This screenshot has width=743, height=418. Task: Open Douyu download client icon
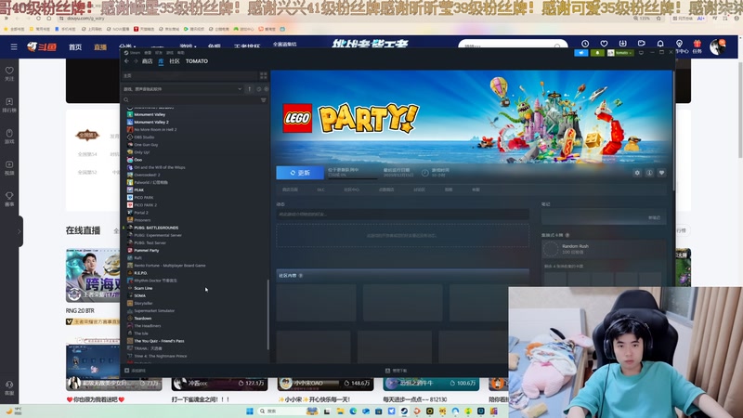tap(622, 44)
